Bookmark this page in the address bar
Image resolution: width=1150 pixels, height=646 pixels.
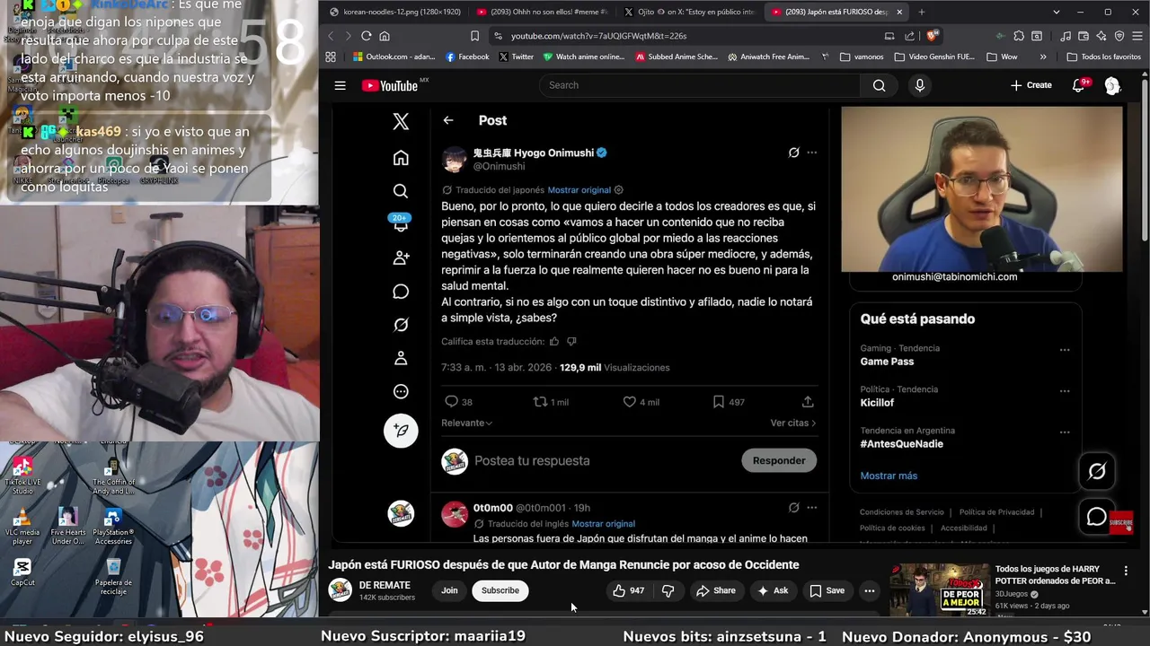coord(474,36)
